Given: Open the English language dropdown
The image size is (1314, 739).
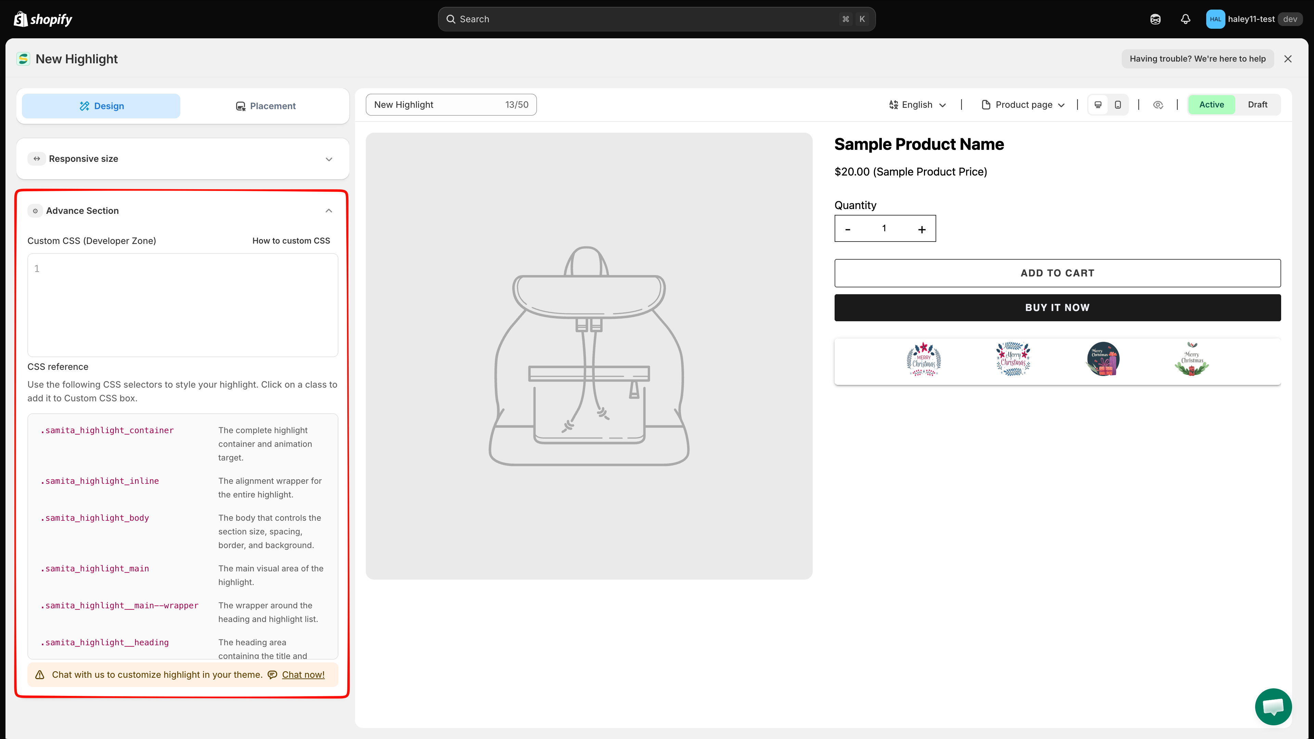Looking at the screenshot, I should (x=917, y=105).
